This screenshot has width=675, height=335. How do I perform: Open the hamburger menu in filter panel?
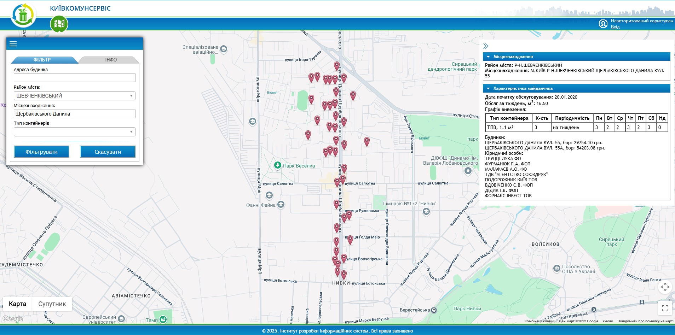(x=13, y=44)
